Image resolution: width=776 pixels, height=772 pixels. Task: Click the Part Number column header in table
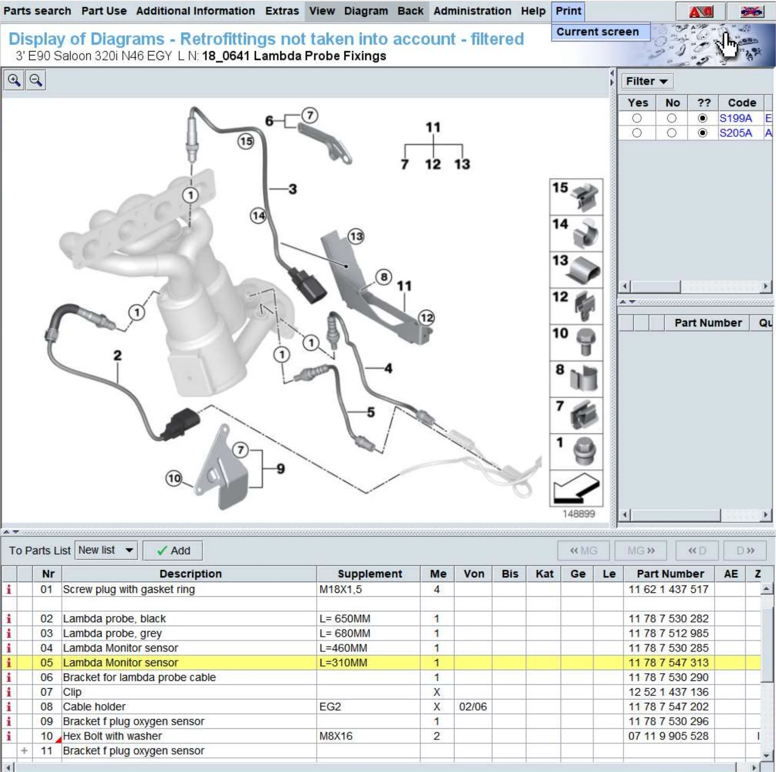pyautogui.click(x=670, y=574)
